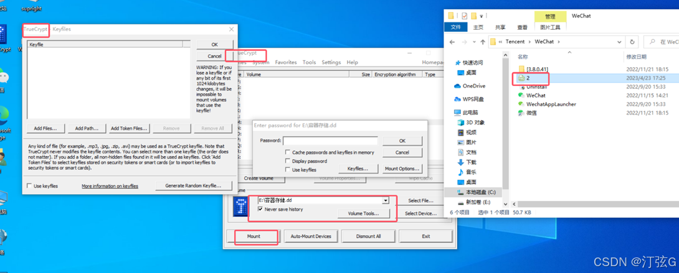Click the chevron between Tencent and WeChat
Screen dimensions: 679x273
coord(529,42)
